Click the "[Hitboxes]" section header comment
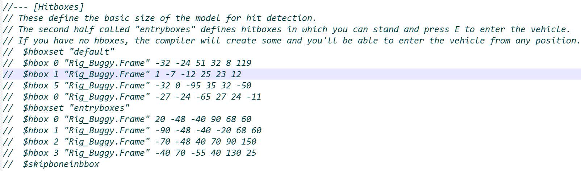Viewport: 581px width, 171px height. pos(58,7)
